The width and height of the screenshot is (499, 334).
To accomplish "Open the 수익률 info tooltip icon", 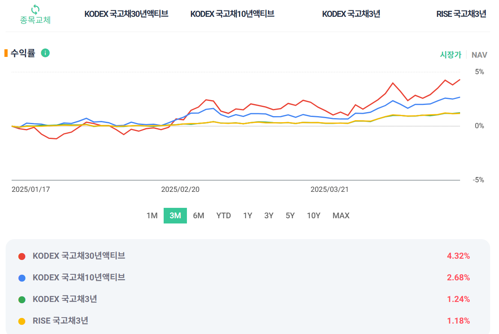I will (x=45, y=53).
